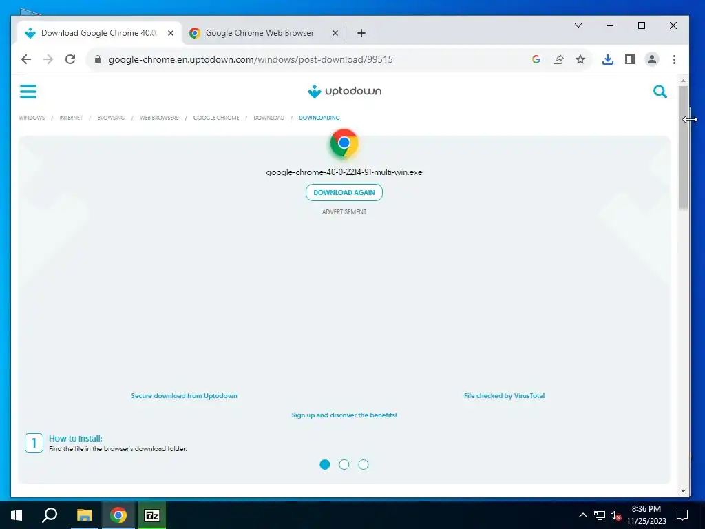Close the Download Google Chrome 40.0 tab
The image size is (705, 529).
click(x=171, y=33)
